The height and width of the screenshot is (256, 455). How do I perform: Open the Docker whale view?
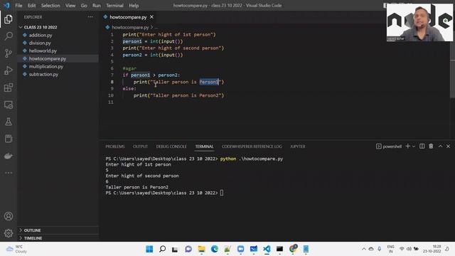point(9,156)
